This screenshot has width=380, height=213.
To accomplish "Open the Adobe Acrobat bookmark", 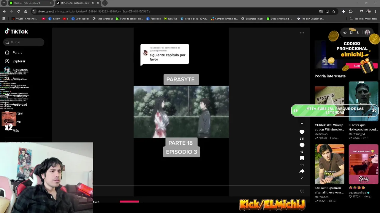I will [102, 19].
